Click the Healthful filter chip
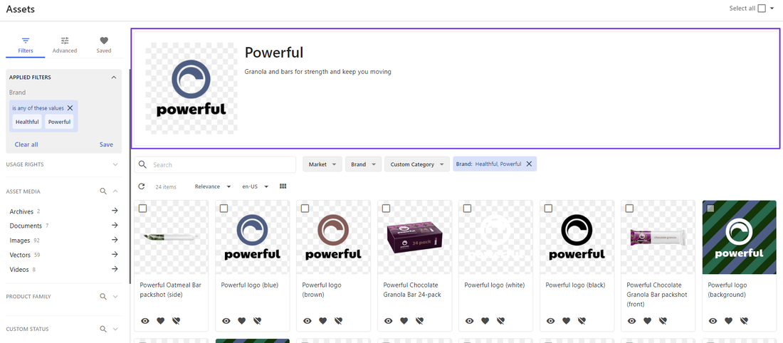Screen dimensions: 783x343 coord(27,122)
